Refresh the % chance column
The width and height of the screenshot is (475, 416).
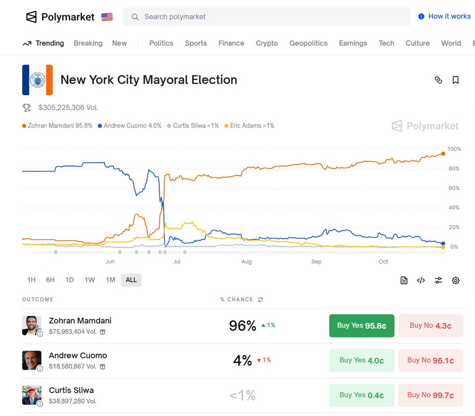pos(260,300)
